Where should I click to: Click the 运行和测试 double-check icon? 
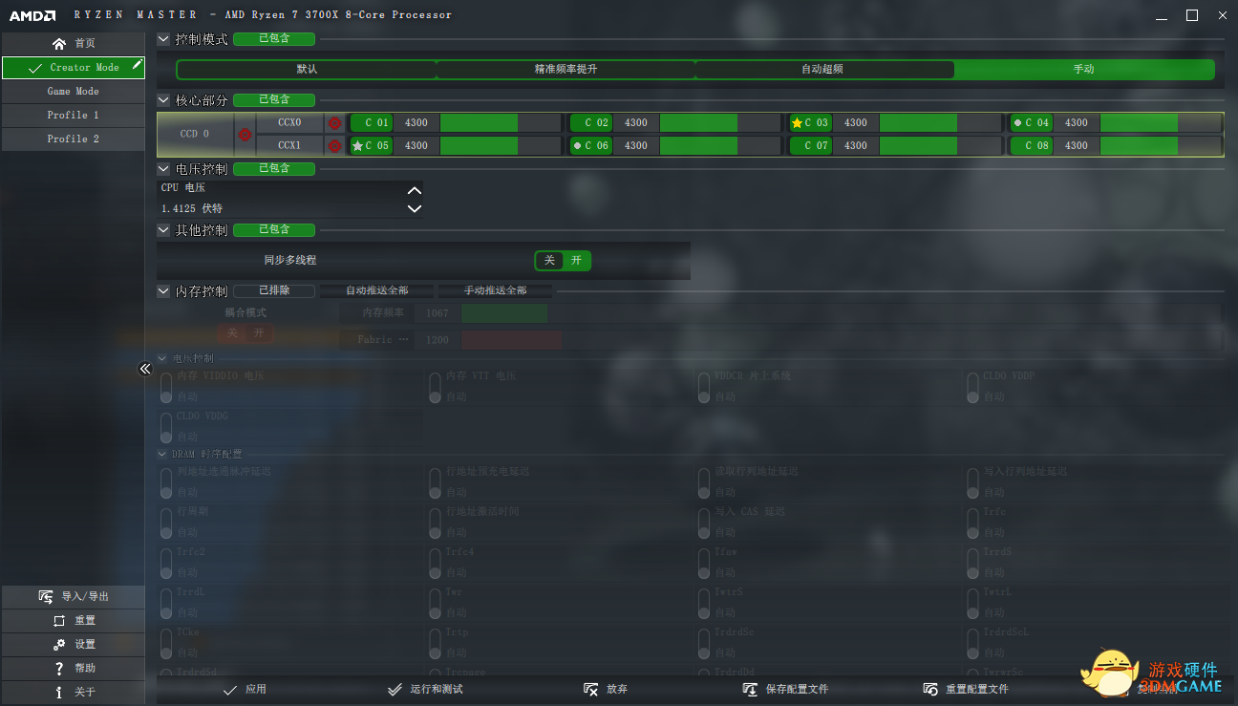pos(395,689)
